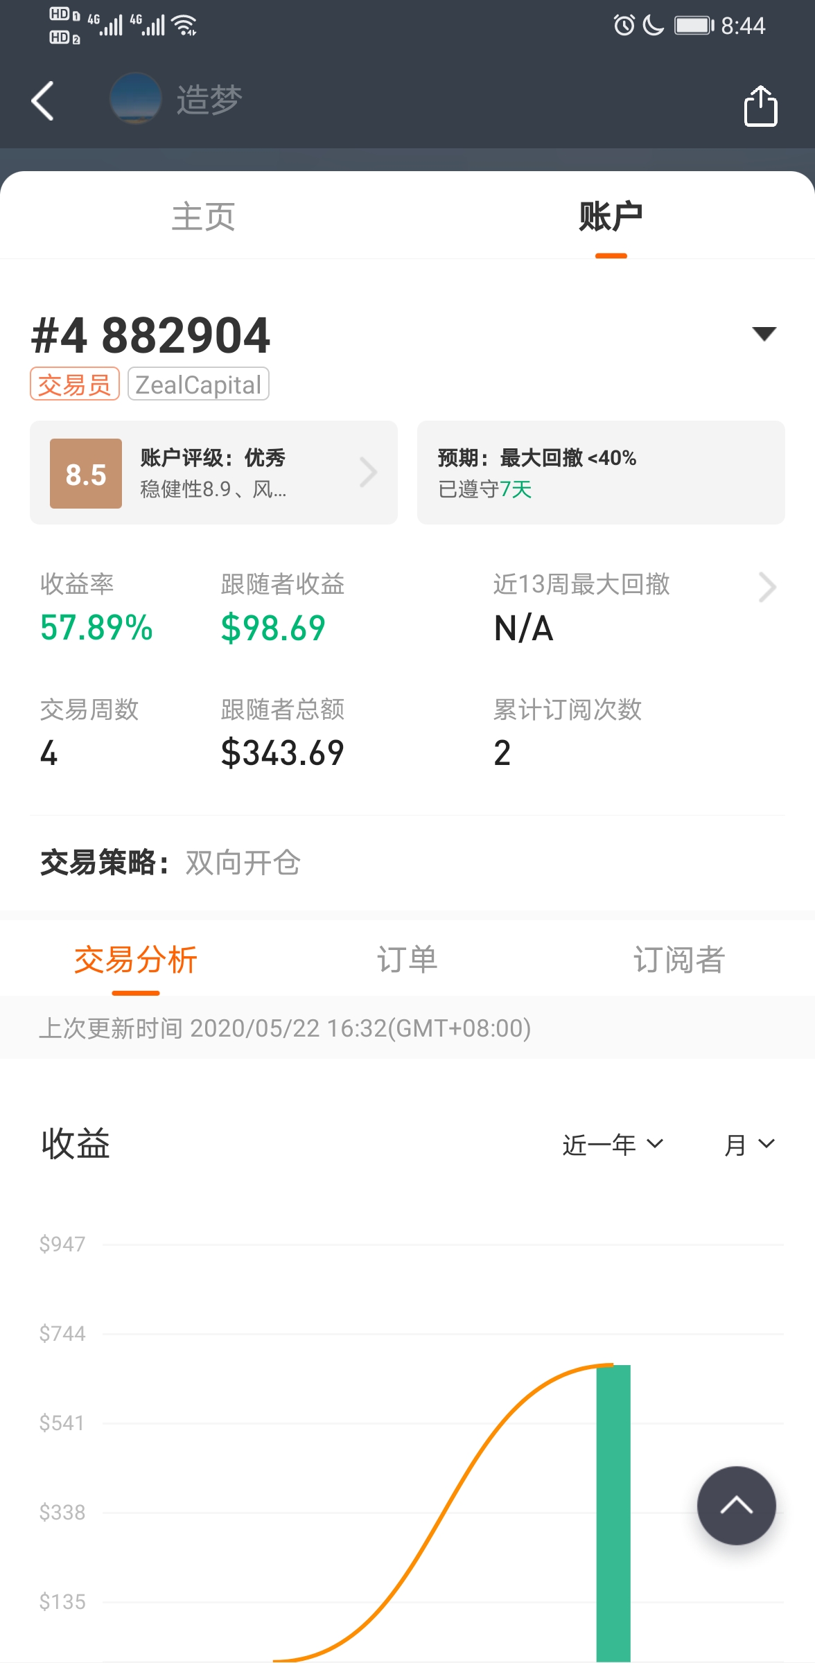Image resolution: width=815 pixels, height=1663 pixels.
Task: Select the 交易分析 tab
Action: coord(136,960)
